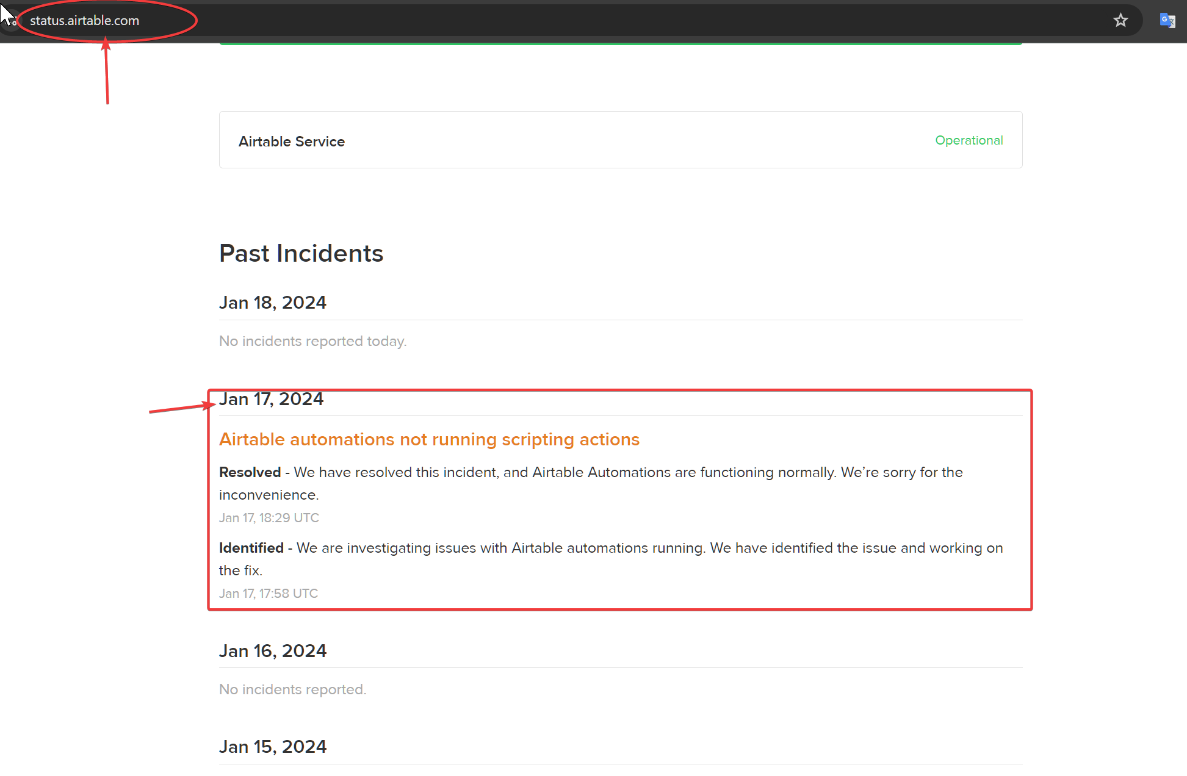Click the No incidents reported today text
Image resolution: width=1187 pixels, height=776 pixels.
coord(312,341)
